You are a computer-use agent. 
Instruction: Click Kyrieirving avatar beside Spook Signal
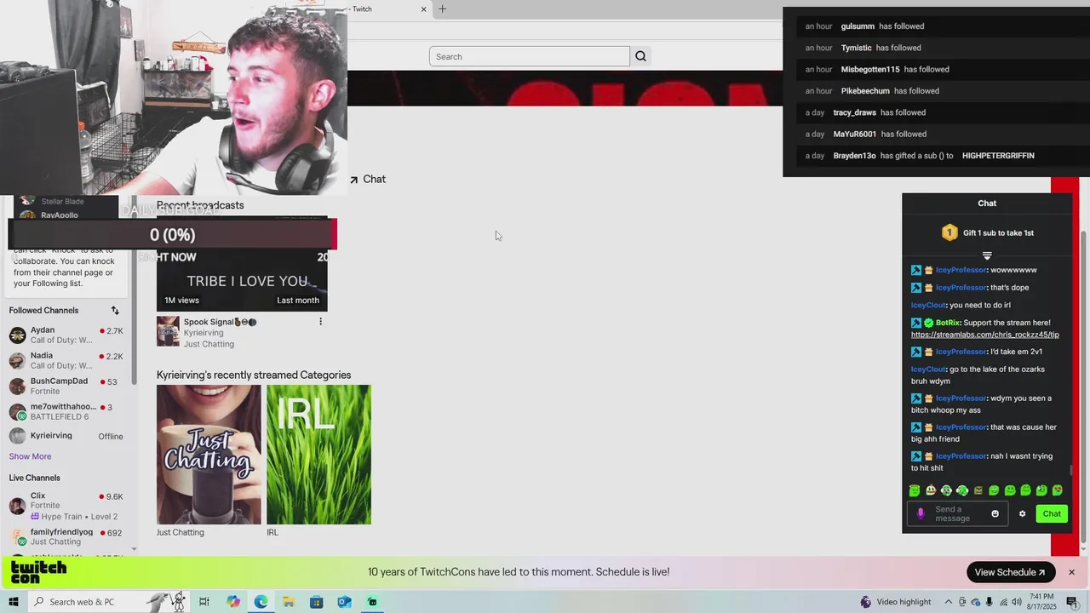pyautogui.click(x=168, y=331)
